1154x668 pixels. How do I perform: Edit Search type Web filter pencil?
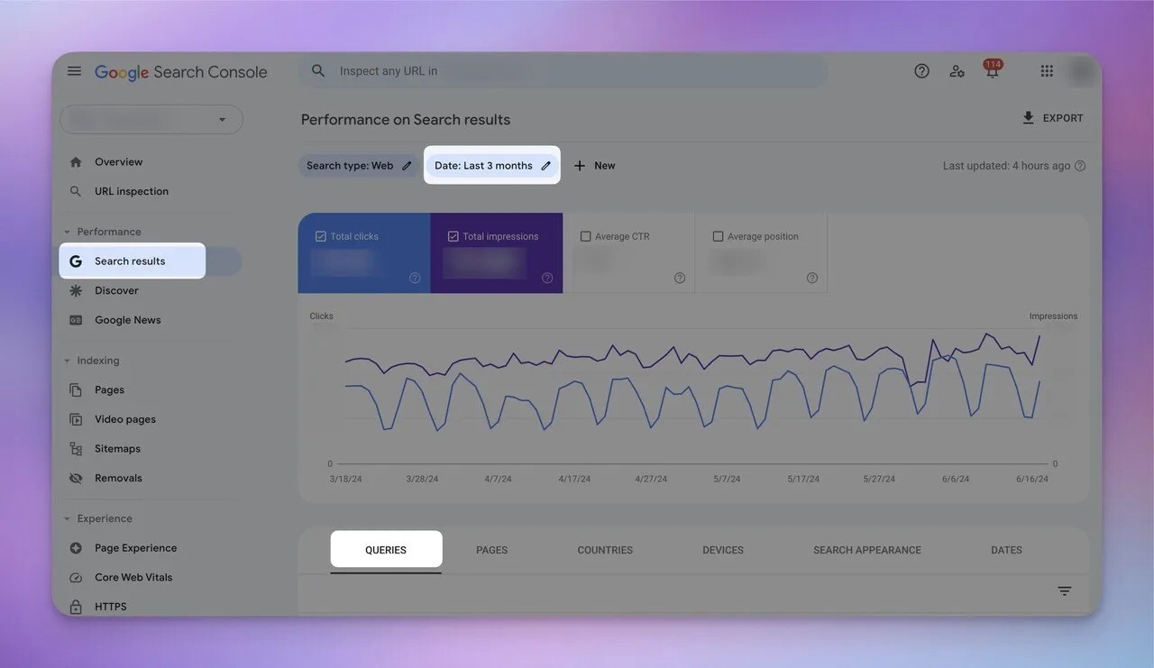(407, 166)
